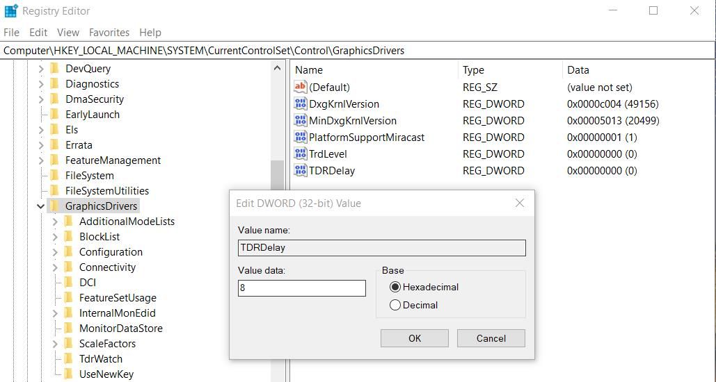This screenshot has width=716, height=382.
Task: Expand the AdditionalModeLists subkey
Action: pos(55,222)
